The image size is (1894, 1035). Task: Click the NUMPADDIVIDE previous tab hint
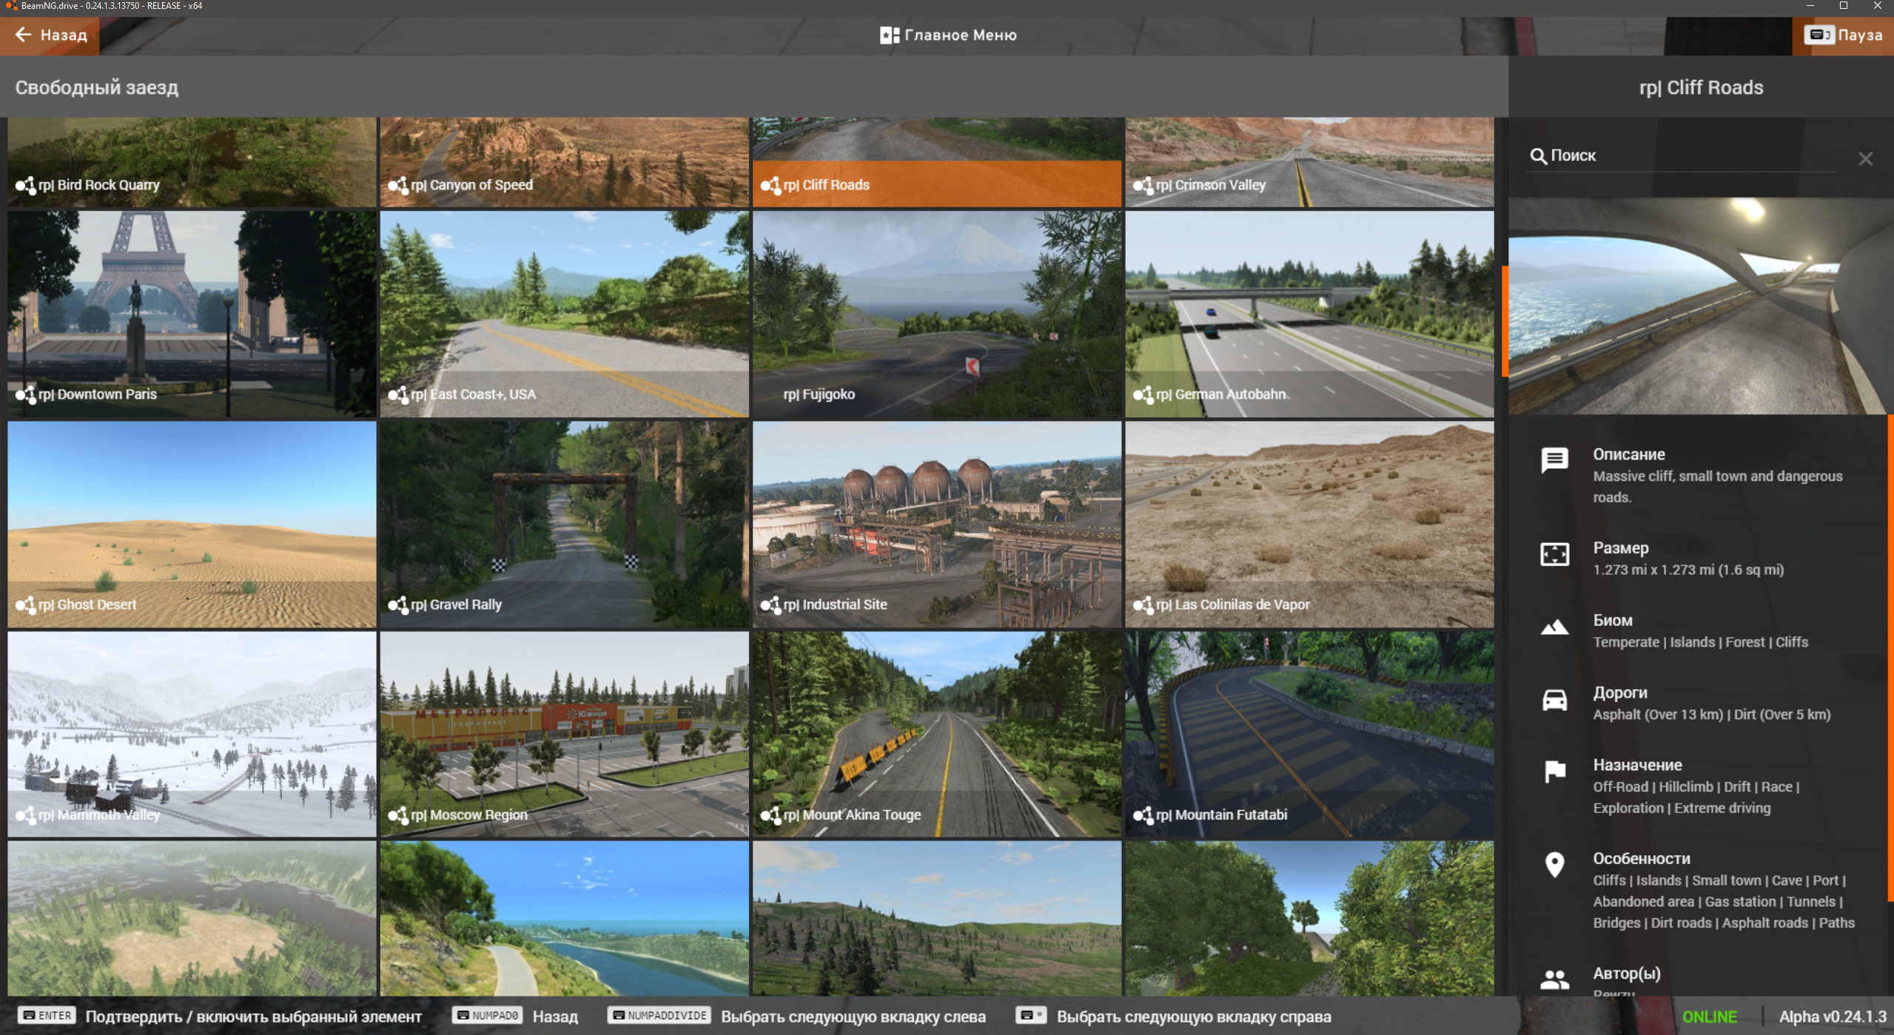coord(796,1016)
